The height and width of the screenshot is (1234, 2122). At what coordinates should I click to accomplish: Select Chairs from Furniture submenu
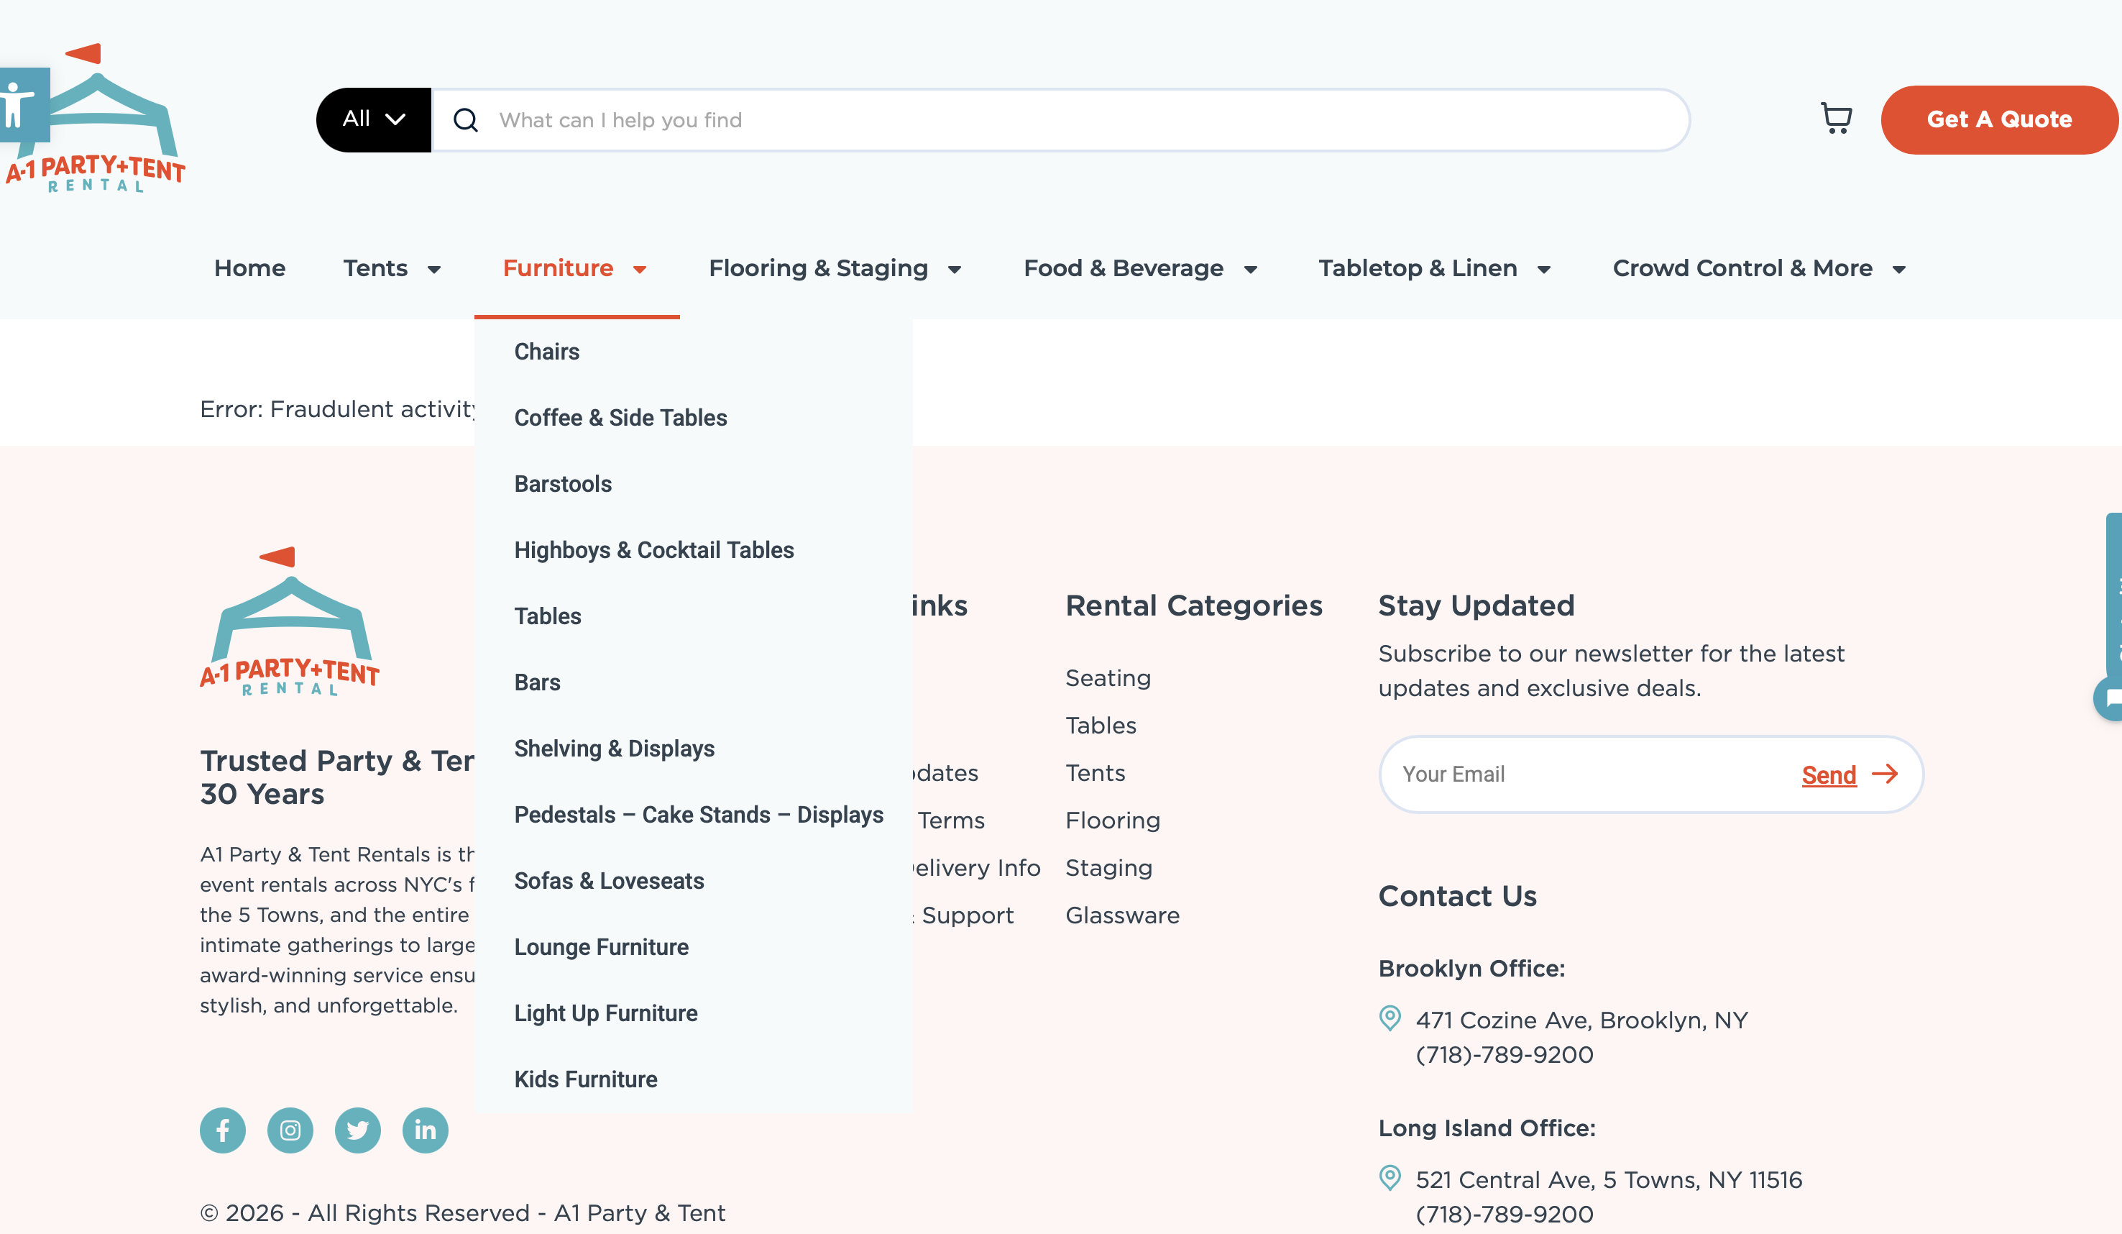click(x=547, y=351)
